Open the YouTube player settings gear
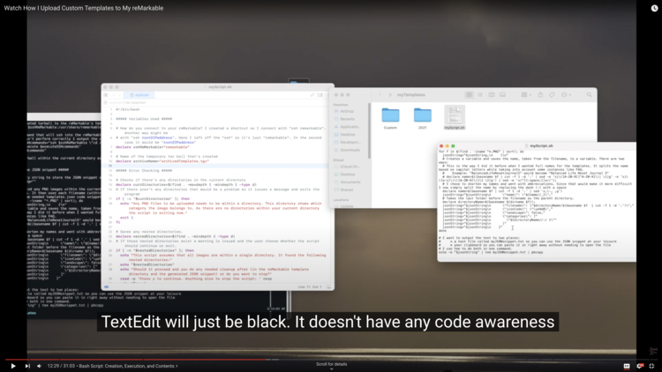 tap(640, 366)
